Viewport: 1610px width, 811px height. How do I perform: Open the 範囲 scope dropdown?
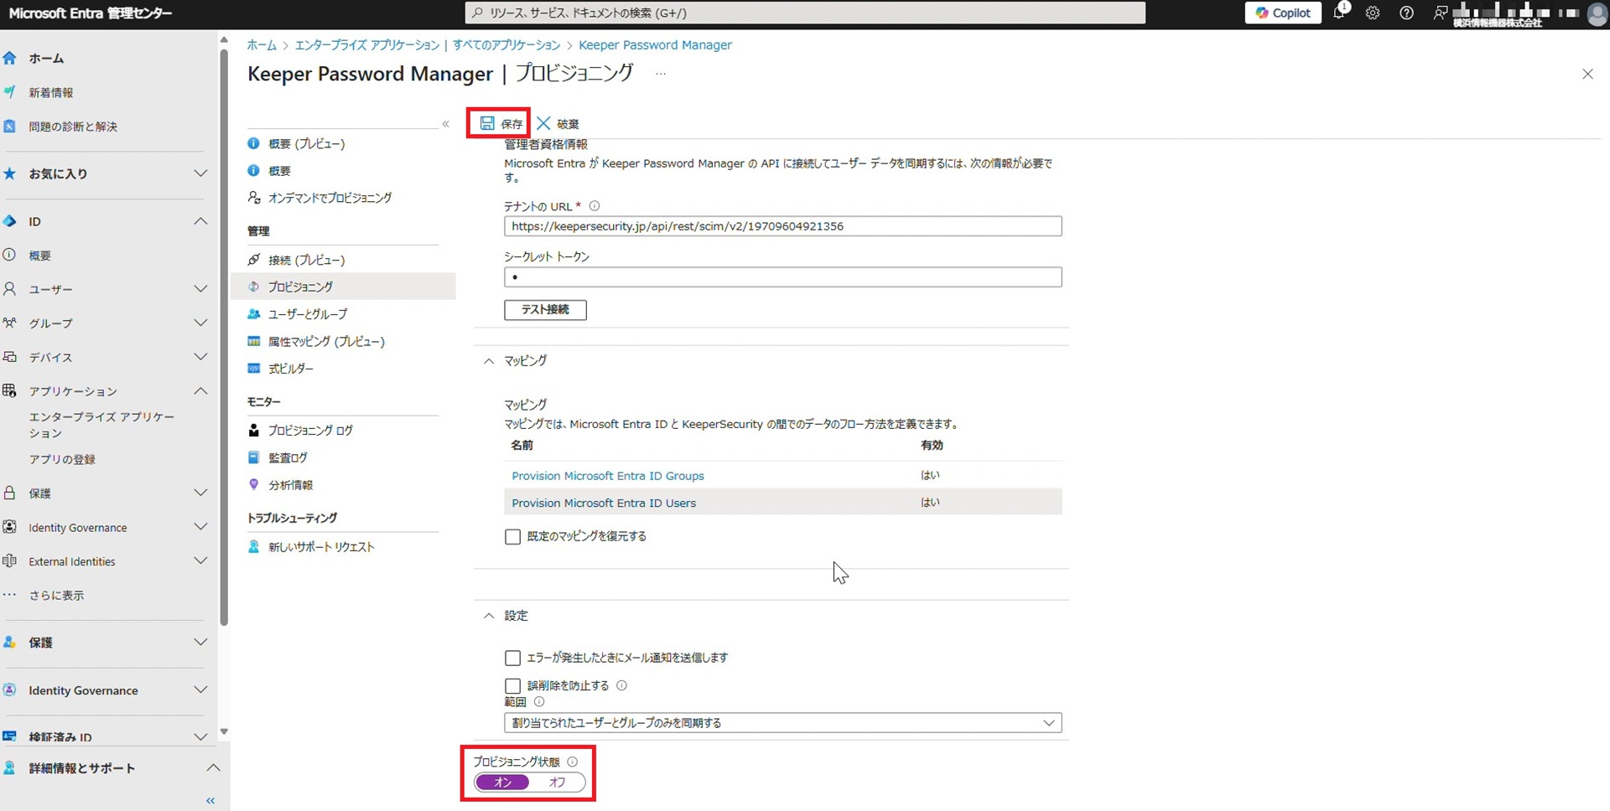click(782, 723)
